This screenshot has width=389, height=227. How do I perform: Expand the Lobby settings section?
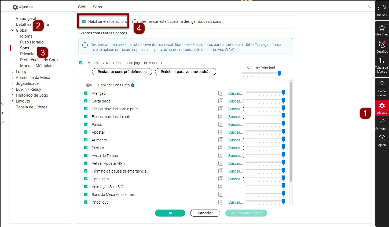13,72
